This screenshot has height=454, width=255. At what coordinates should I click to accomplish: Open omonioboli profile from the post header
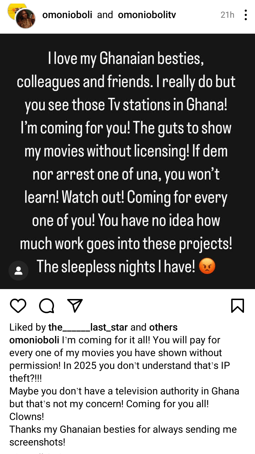[x=67, y=15]
